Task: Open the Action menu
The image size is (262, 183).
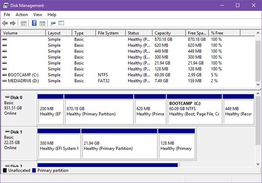Action: click(22, 14)
